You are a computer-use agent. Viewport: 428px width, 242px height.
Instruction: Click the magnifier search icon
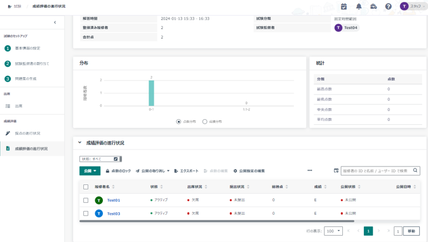pos(415,170)
